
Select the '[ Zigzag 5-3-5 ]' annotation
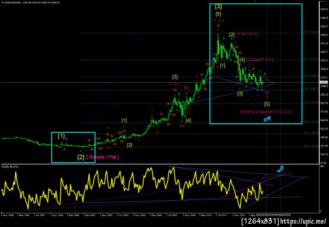click(x=260, y=60)
